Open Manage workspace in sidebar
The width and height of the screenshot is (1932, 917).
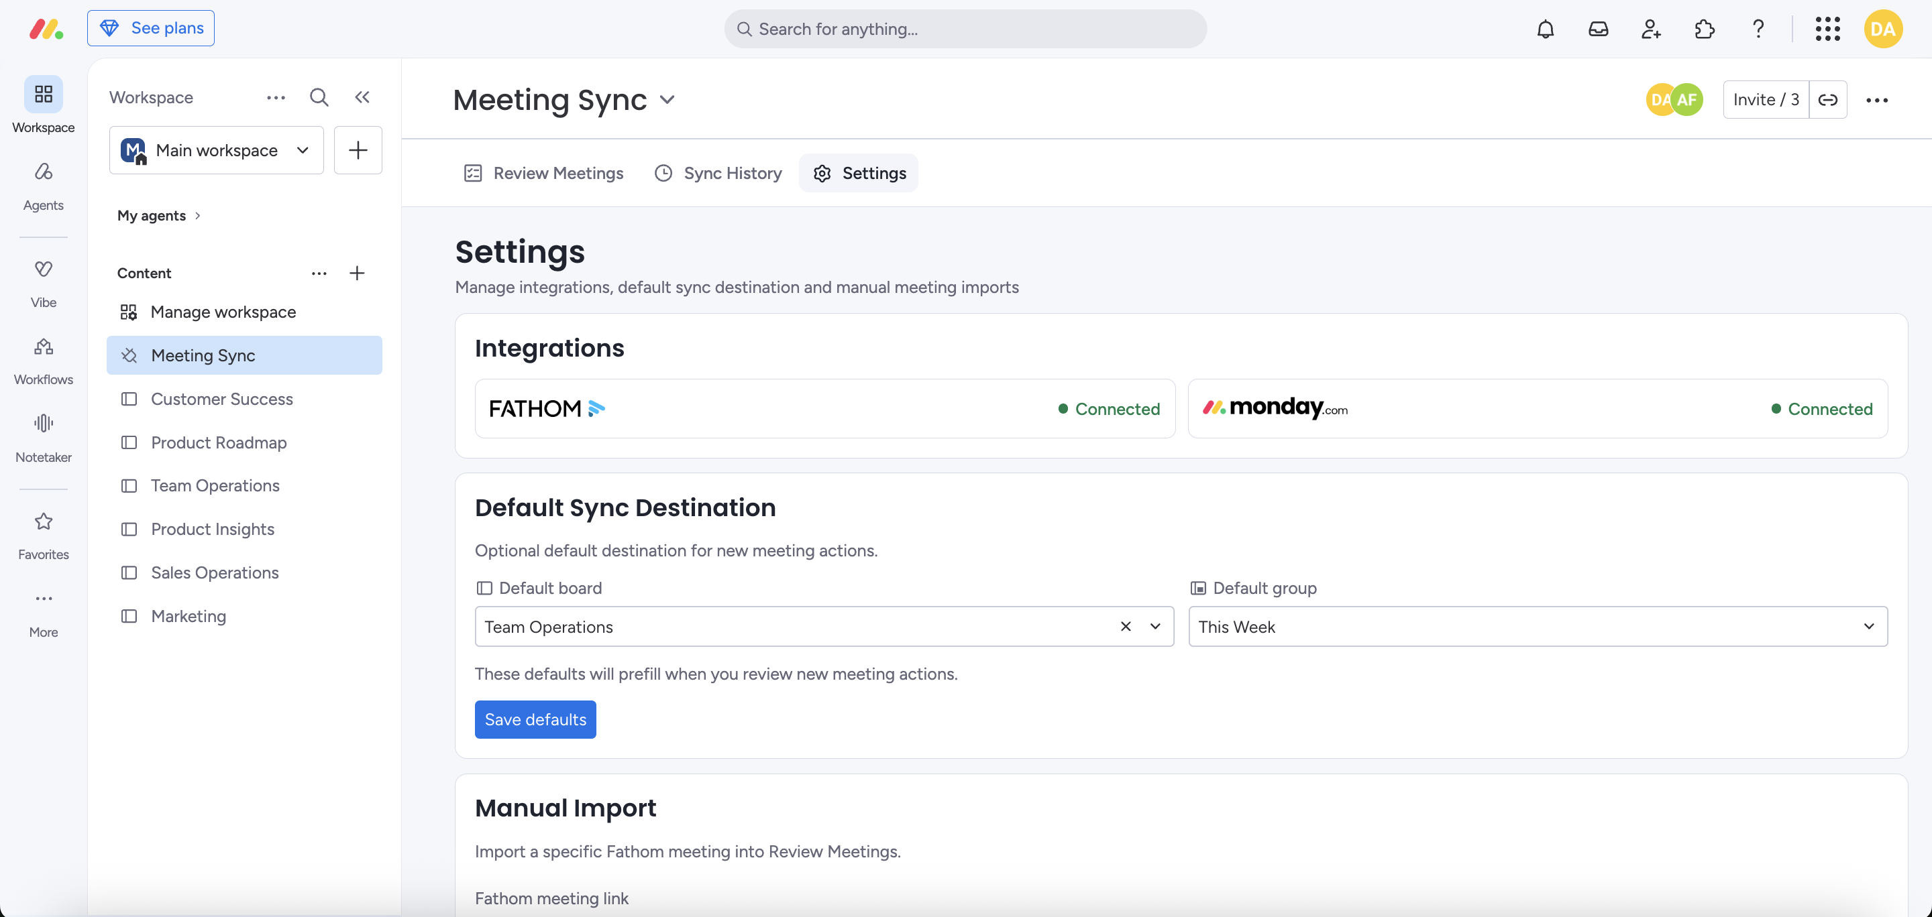(x=244, y=312)
